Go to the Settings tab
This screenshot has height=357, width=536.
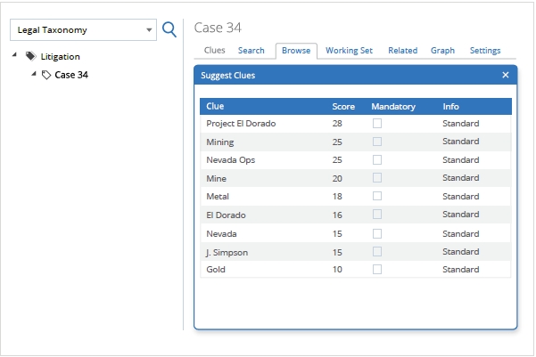click(485, 51)
